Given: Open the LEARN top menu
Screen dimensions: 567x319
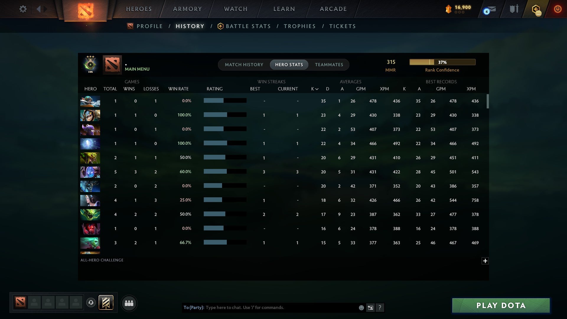Looking at the screenshot, I should [x=284, y=9].
